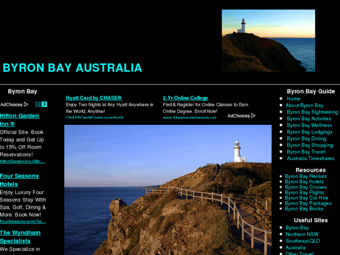The width and height of the screenshot is (340, 255).
Task: Open Byron Bay Flights resource
Action: click(x=304, y=192)
